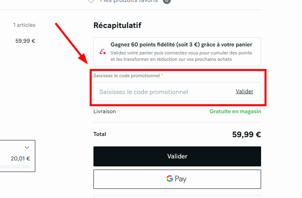Click the green Gratuite en magasin text
This screenshot has height=198, width=302.
[x=235, y=111]
